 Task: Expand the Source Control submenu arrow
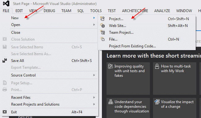94,75
